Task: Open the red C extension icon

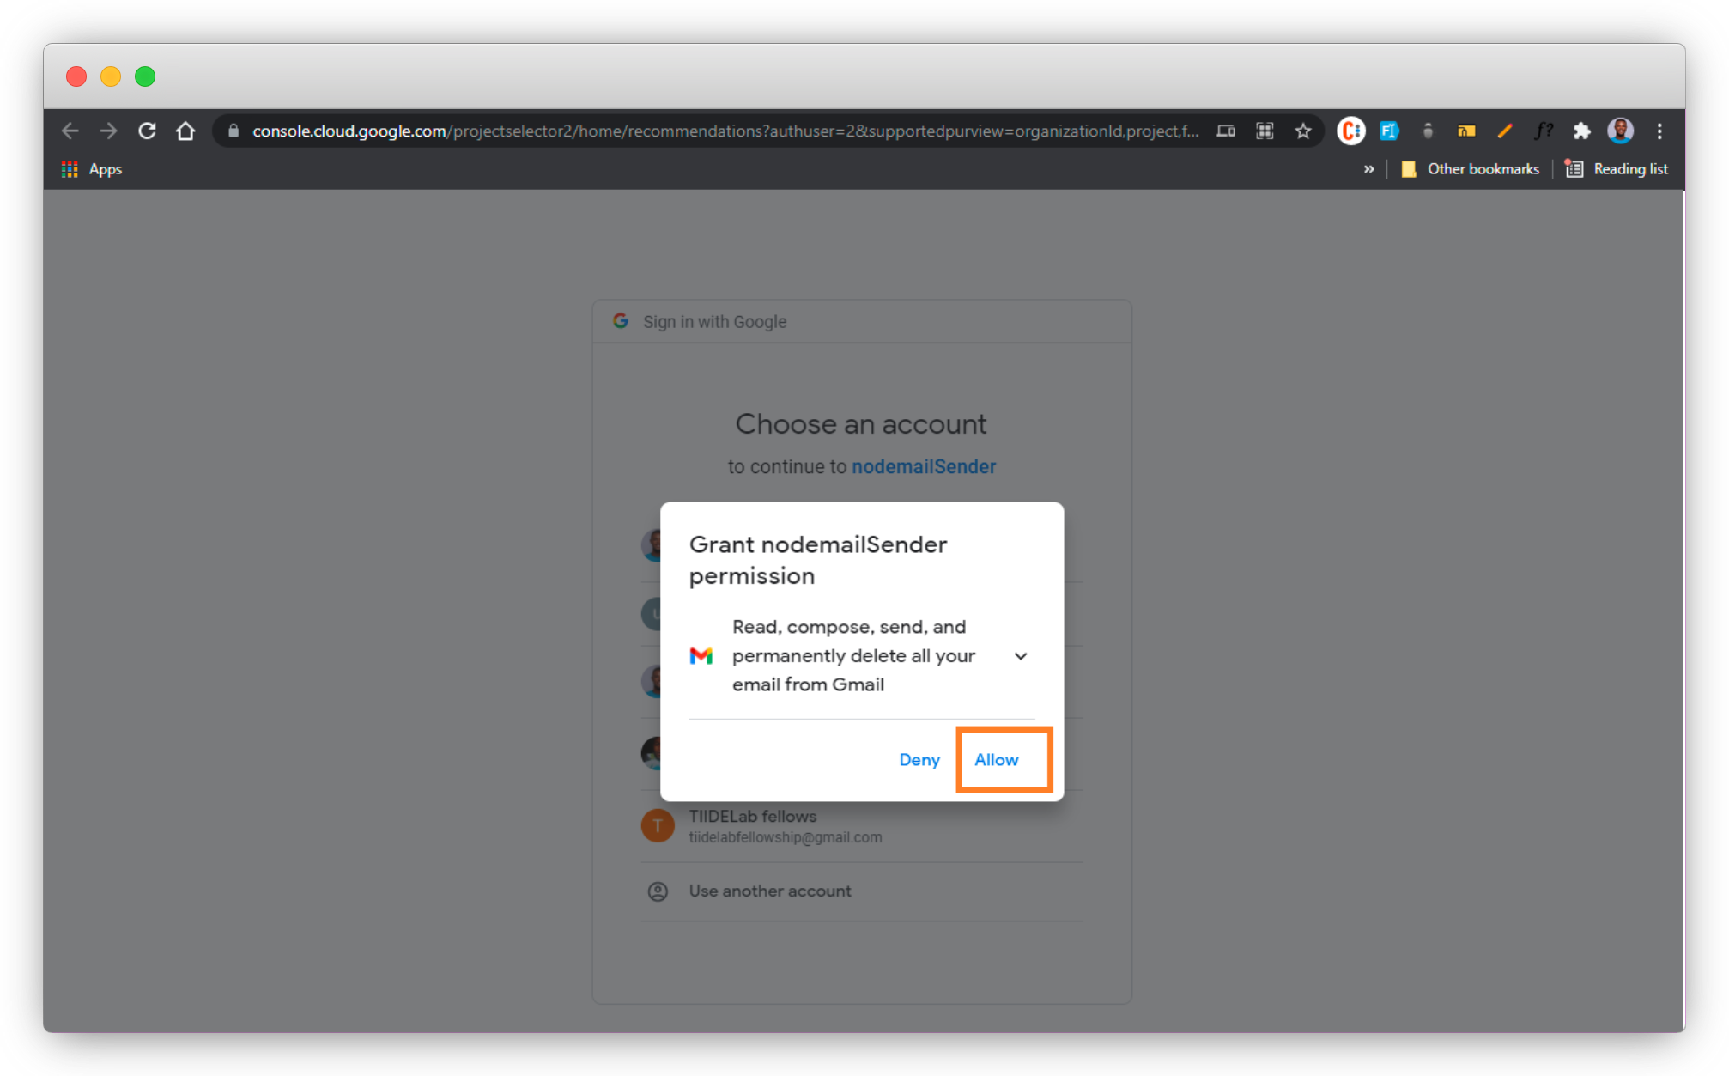Action: [1351, 131]
